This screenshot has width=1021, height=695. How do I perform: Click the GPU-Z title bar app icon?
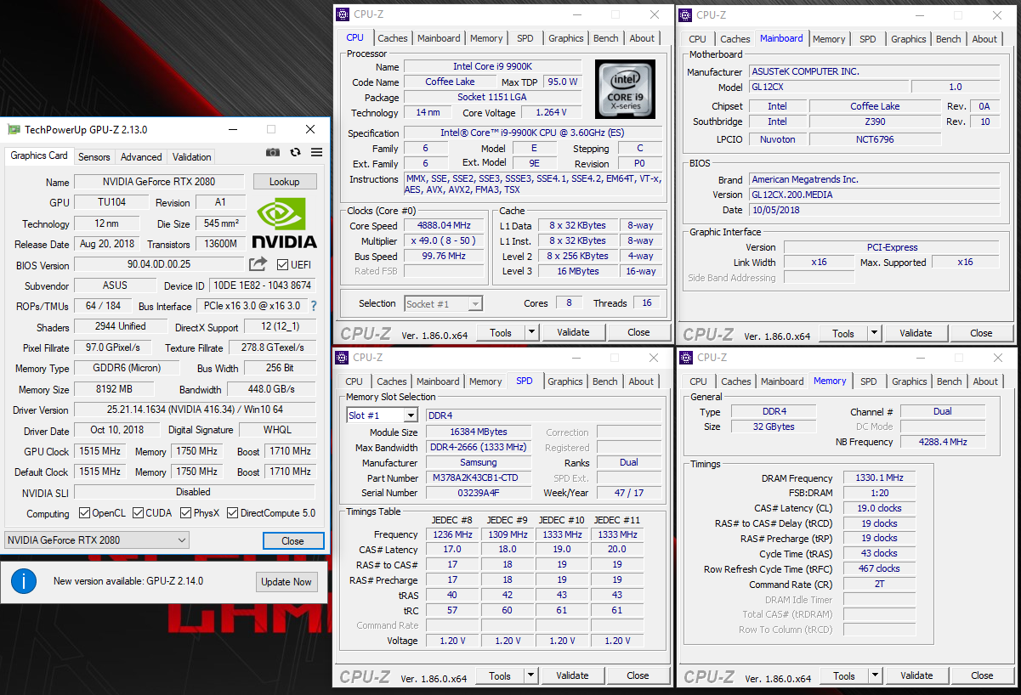coord(14,129)
